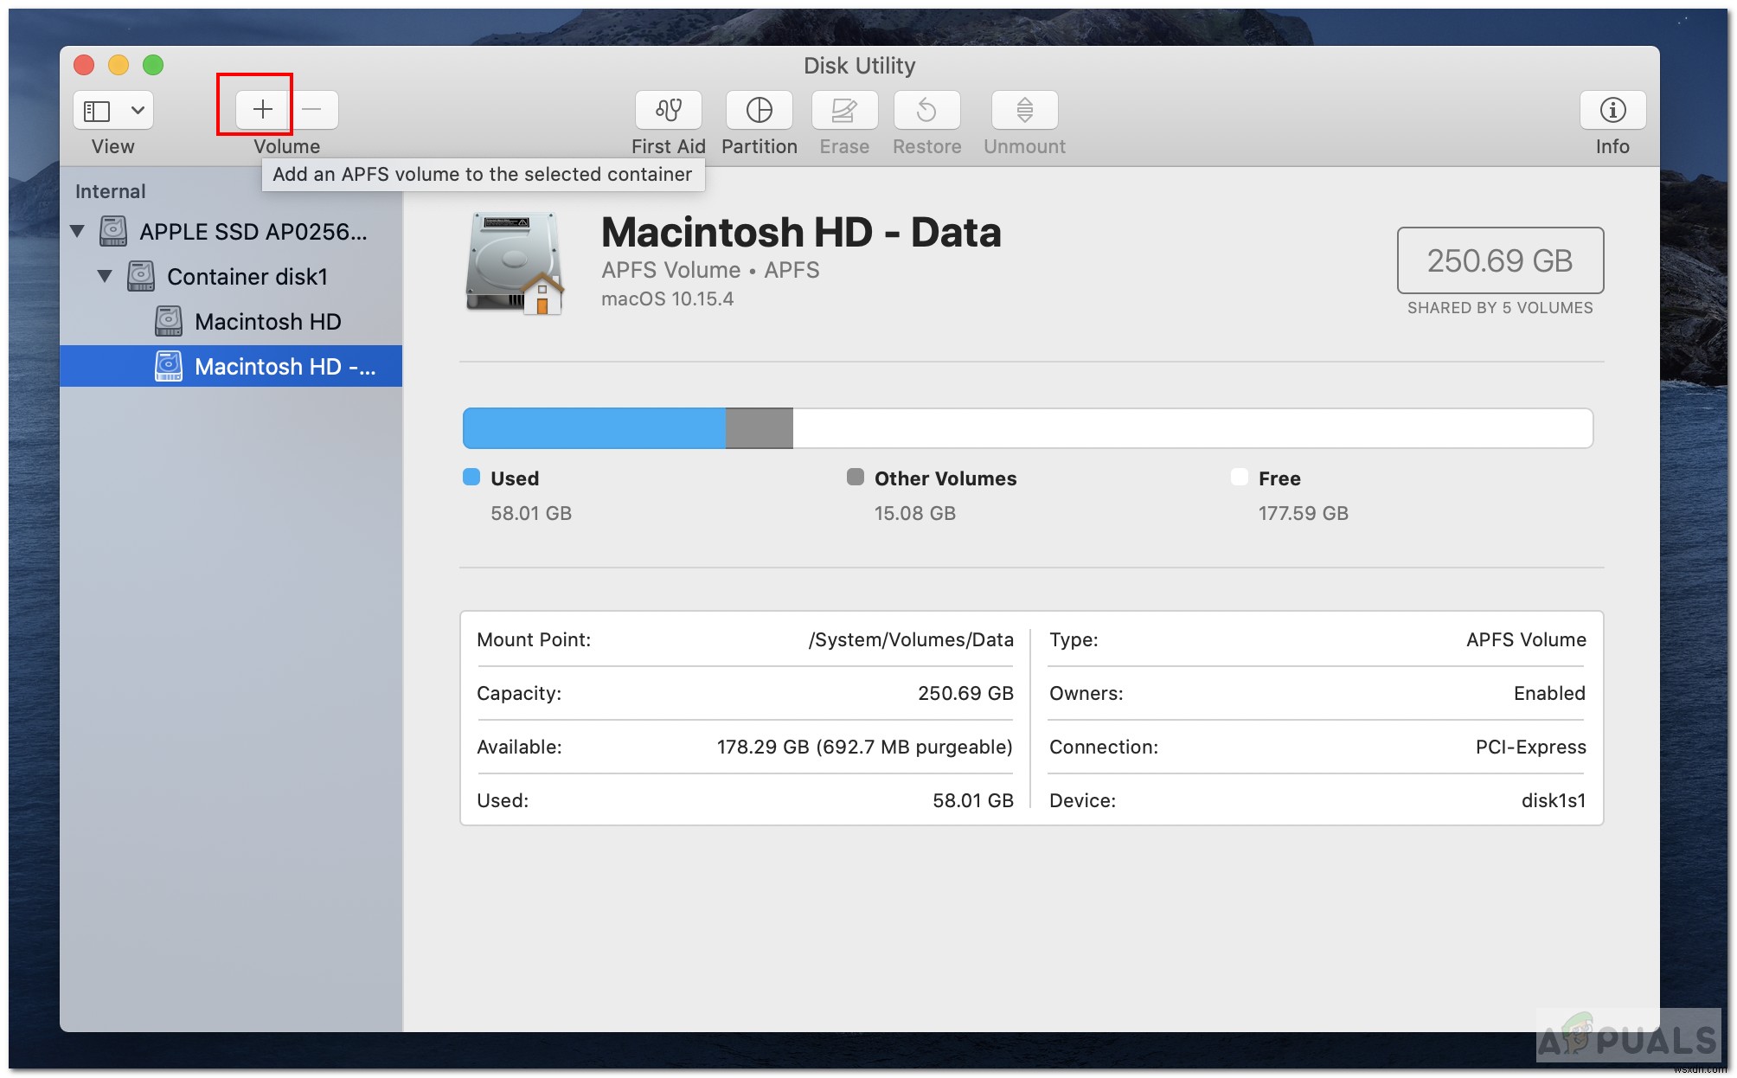Select the APPLE SSD AP0256 device
The image size is (1737, 1078).
[253, 230]
